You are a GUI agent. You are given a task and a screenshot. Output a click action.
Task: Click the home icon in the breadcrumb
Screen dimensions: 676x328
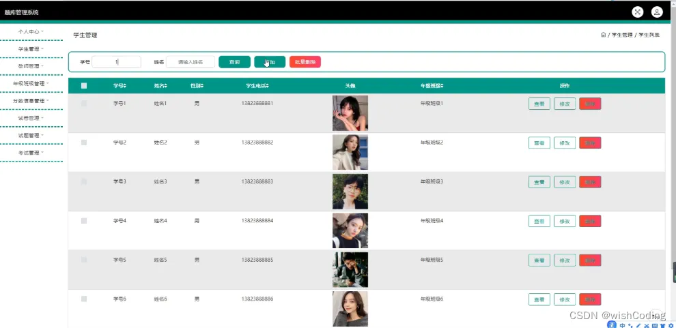click(x=603, y=35)
